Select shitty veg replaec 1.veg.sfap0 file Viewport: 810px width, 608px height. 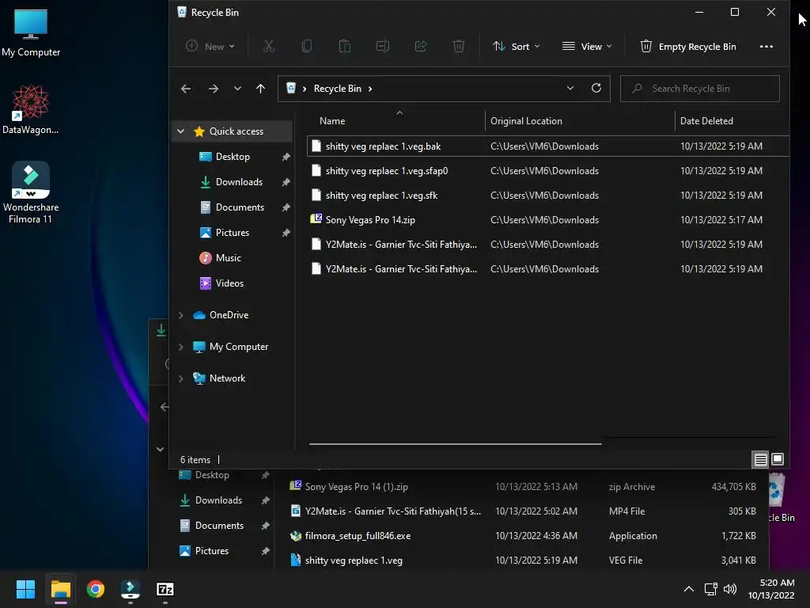tap(548, 171)
